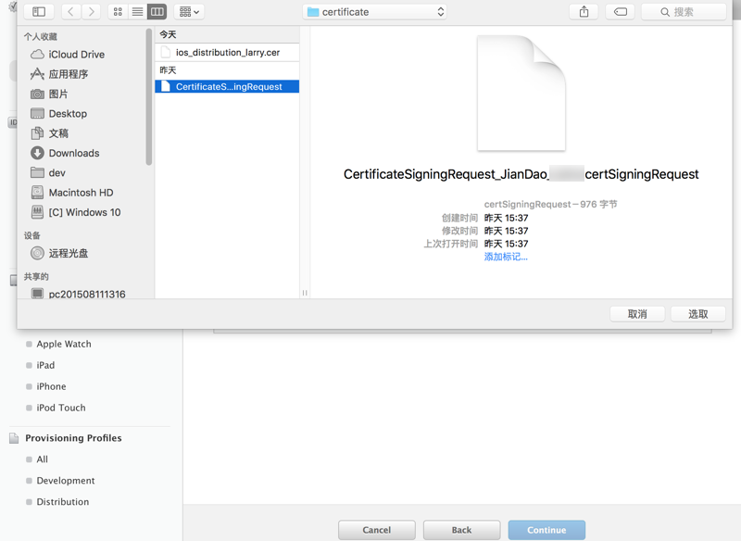741x541 pixels.
Task: Switch to column view
Action: point(157,11)
